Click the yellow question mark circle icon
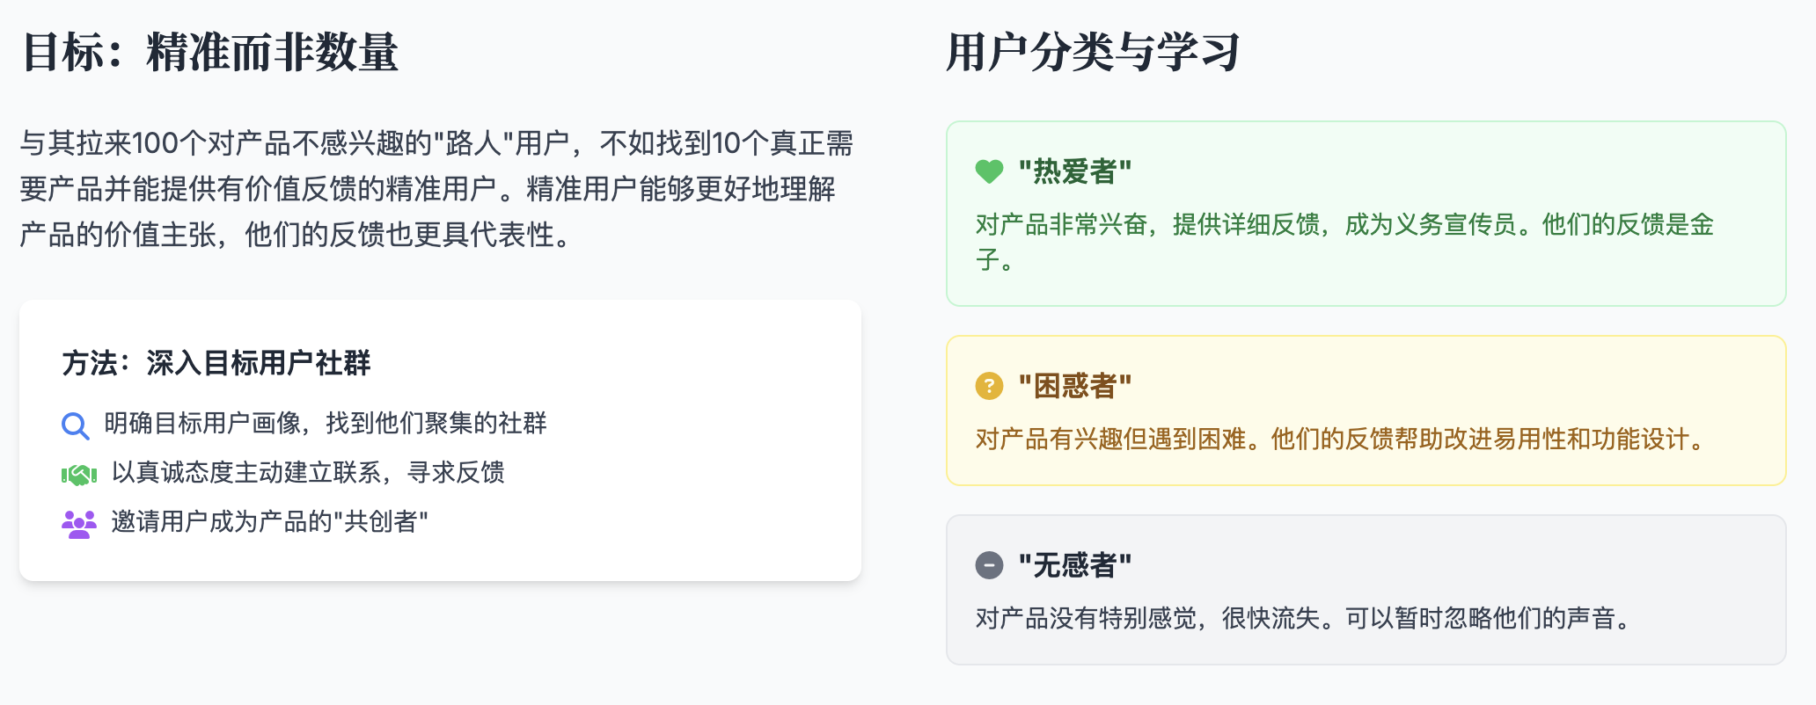 tap(989, 386)
